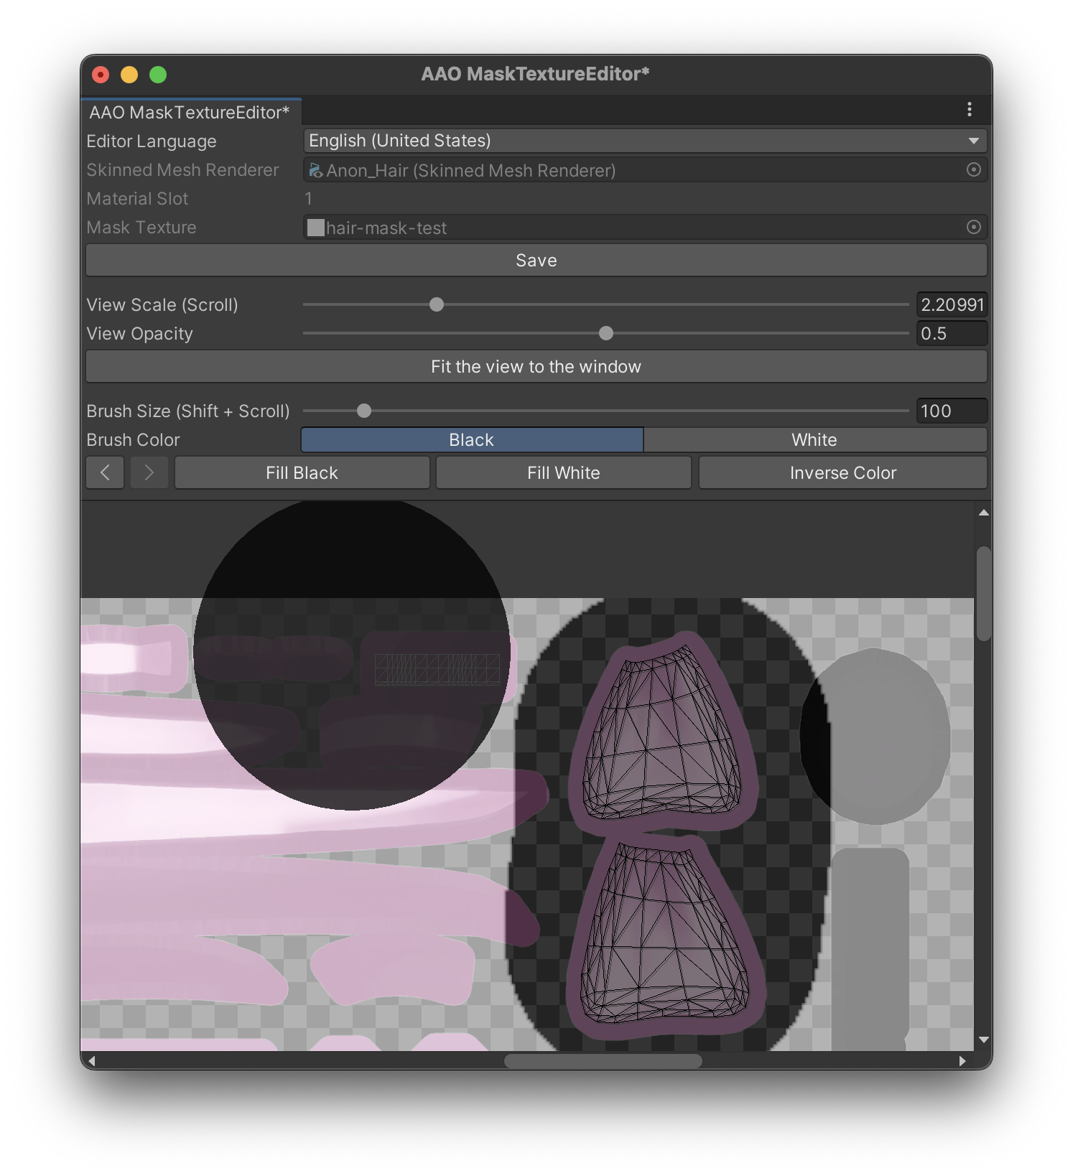The image size is (1073, 1176).
Task: Click the Brush Size slider handle
Action: pos(364,411)
